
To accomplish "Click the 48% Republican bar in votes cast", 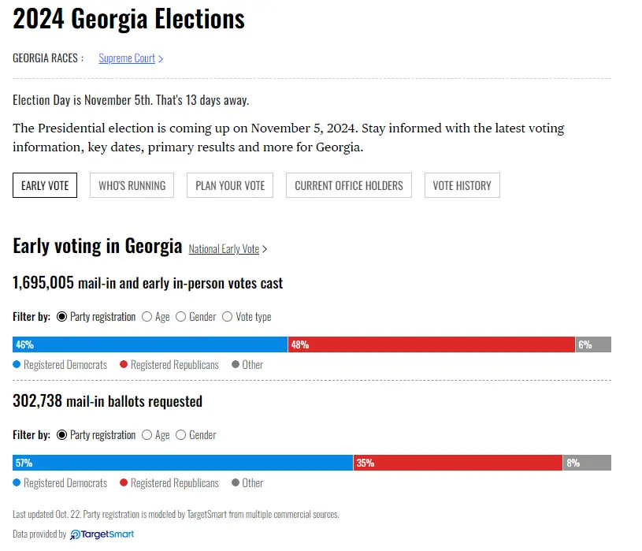I will pyautogui.click(x=431, y=344).
